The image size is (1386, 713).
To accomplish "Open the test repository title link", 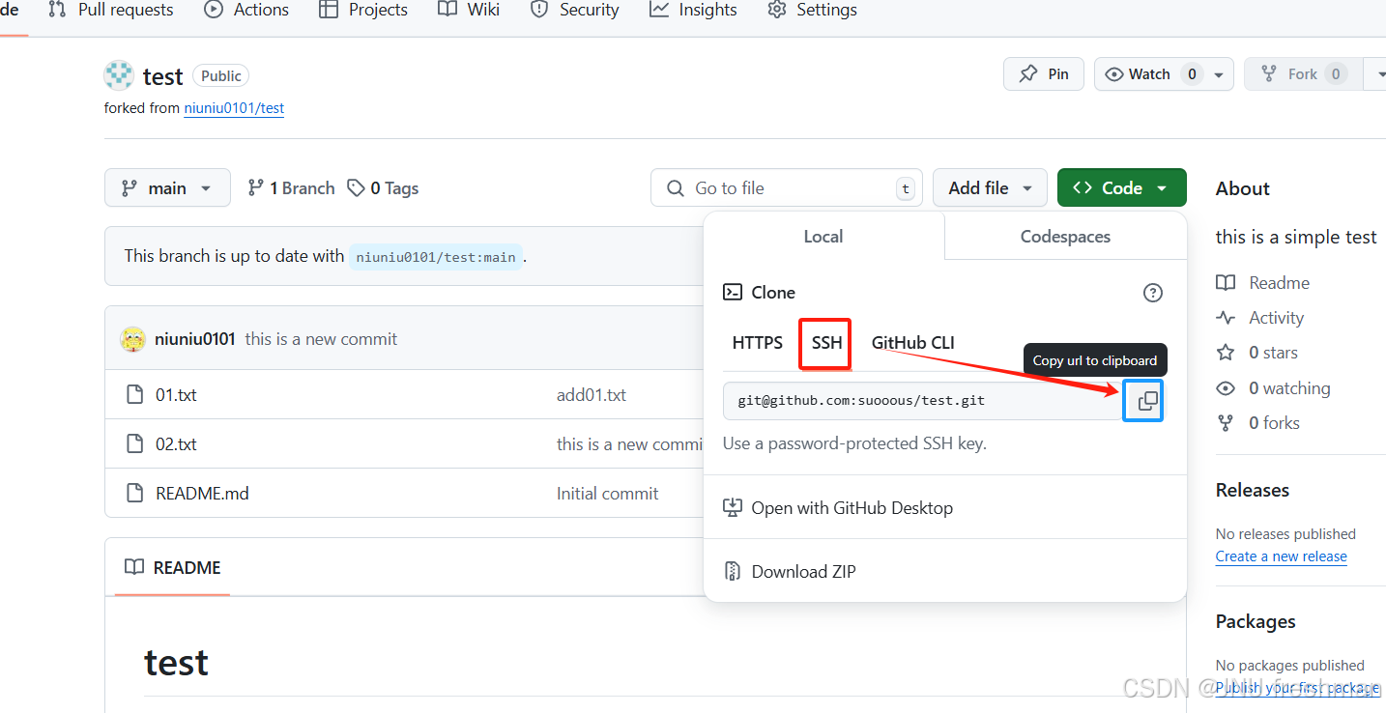I will click(x=162, y=76).
